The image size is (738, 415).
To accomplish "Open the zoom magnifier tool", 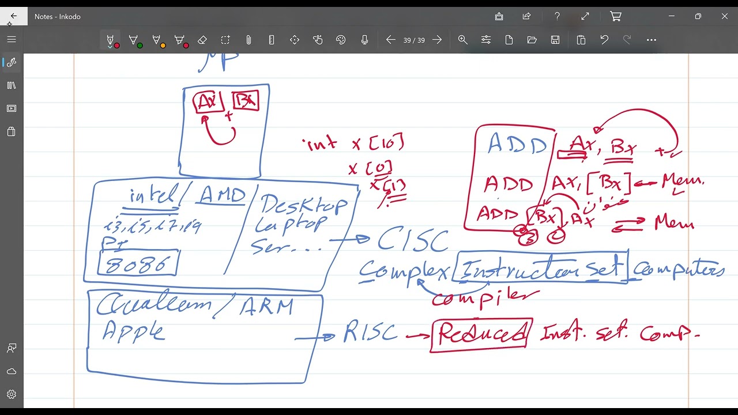I will [x=463, y=40].
